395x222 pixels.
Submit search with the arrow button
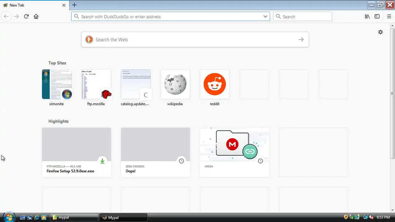301,39
